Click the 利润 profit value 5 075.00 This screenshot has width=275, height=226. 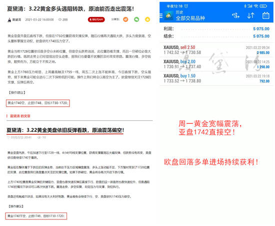coord(261,29)
